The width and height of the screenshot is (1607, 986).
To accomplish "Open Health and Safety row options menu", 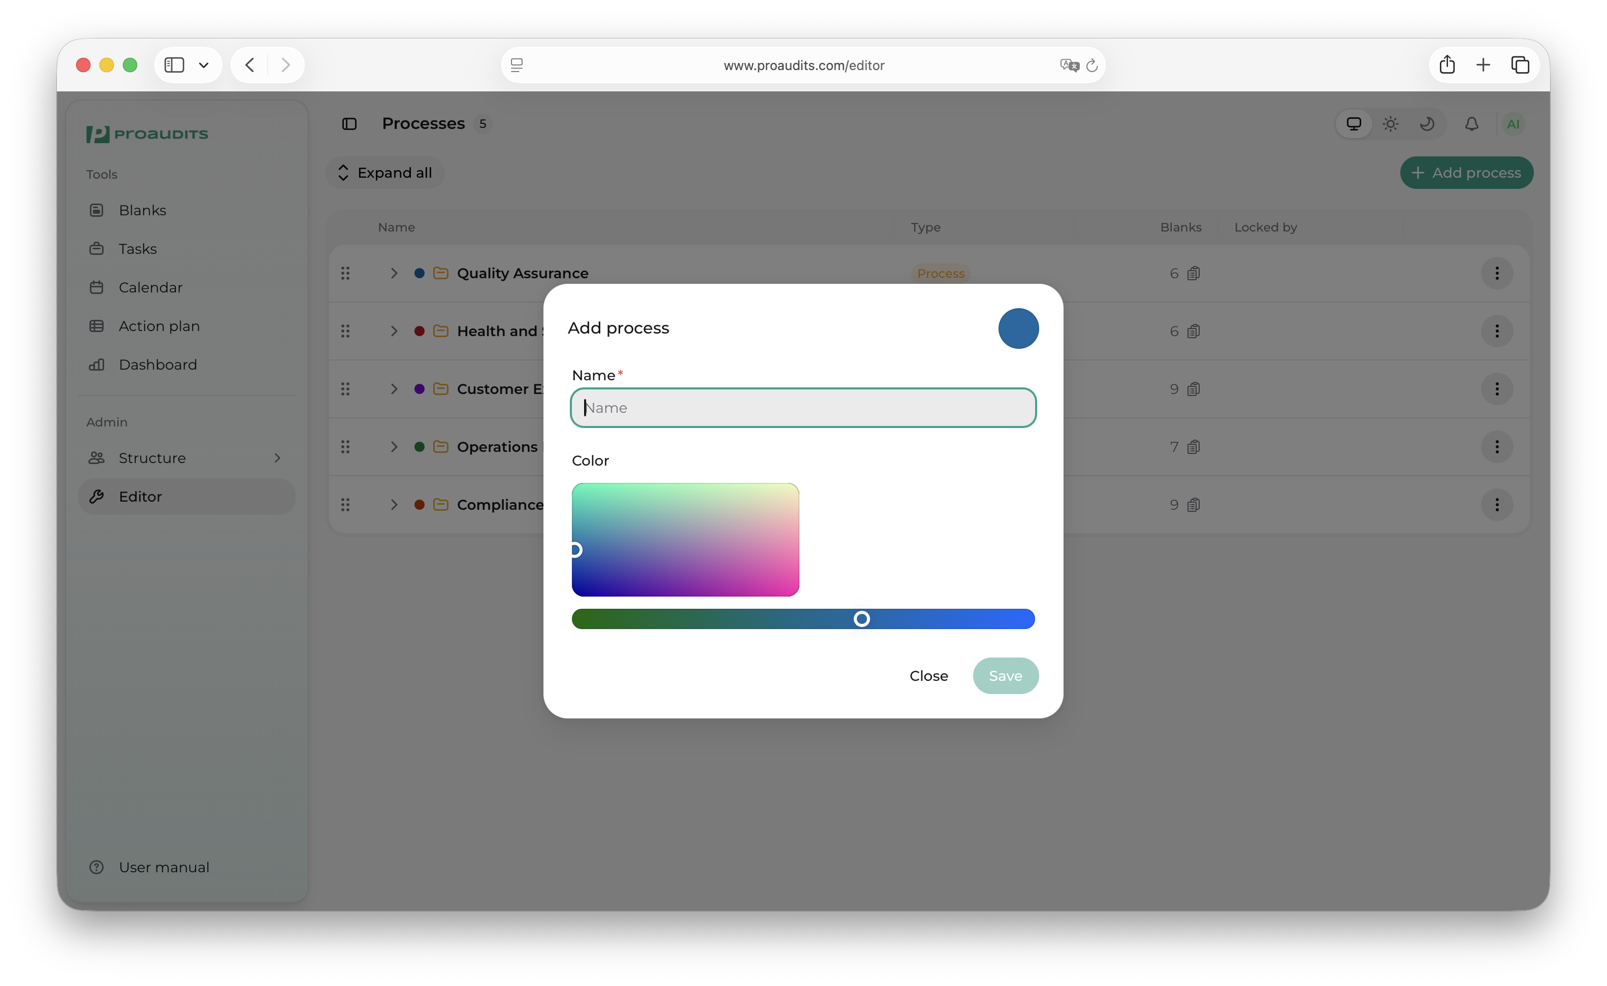I will click(1497, 331).
